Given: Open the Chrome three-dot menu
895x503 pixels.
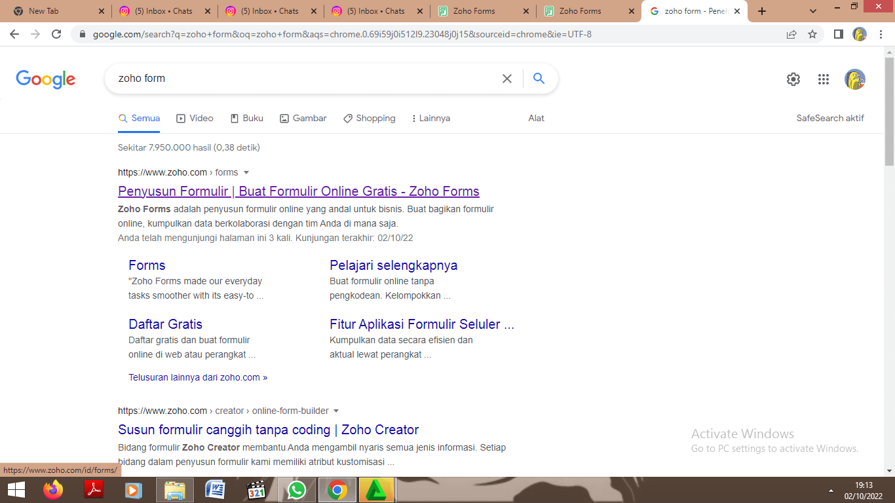Looking at the screenshot, I should (x=881, y=34).
